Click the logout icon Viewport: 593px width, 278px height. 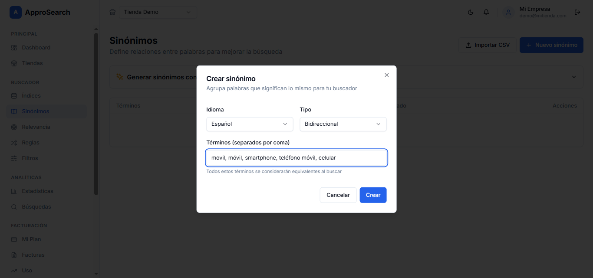577,12
